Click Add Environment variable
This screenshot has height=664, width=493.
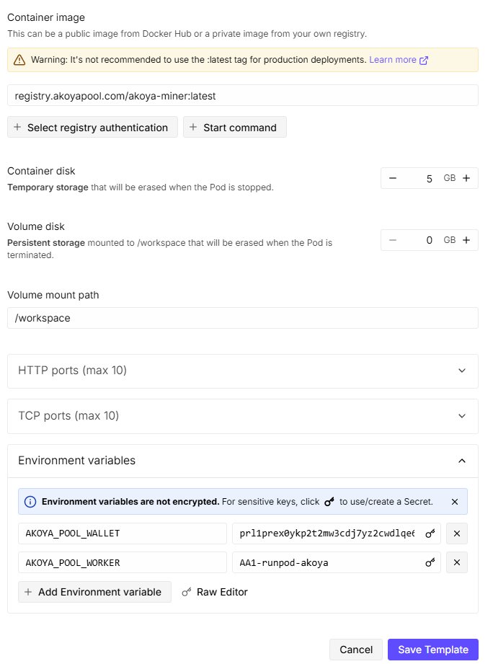pyautogui.click(x=94, y=592)
